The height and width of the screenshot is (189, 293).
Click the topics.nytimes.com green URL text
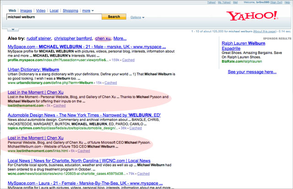coord(63,128)
